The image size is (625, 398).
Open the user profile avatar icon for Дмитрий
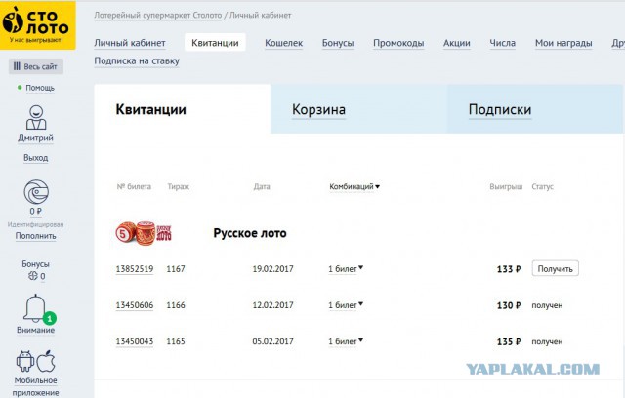pyautogui.click(x=36, y=117)
